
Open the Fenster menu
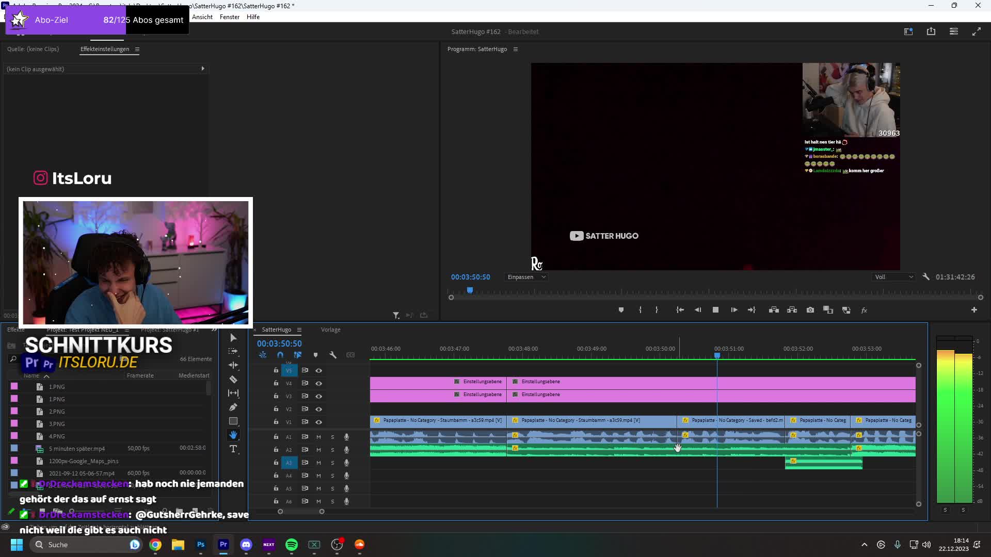point(230,17)
